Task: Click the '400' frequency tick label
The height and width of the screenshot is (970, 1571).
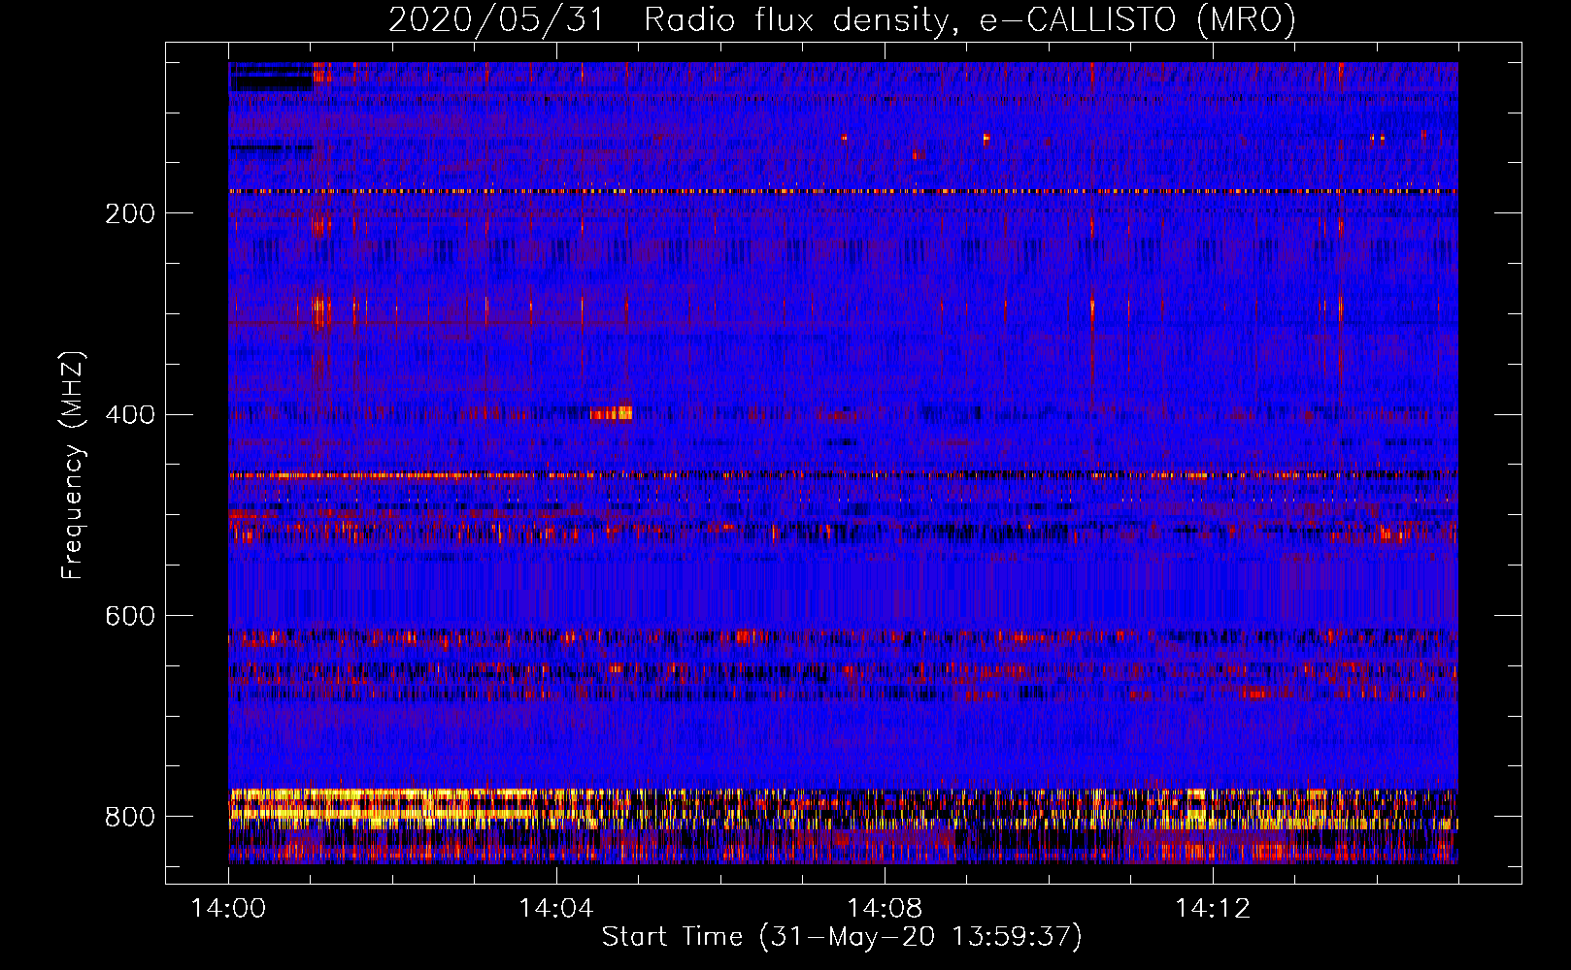Action: 130,416
